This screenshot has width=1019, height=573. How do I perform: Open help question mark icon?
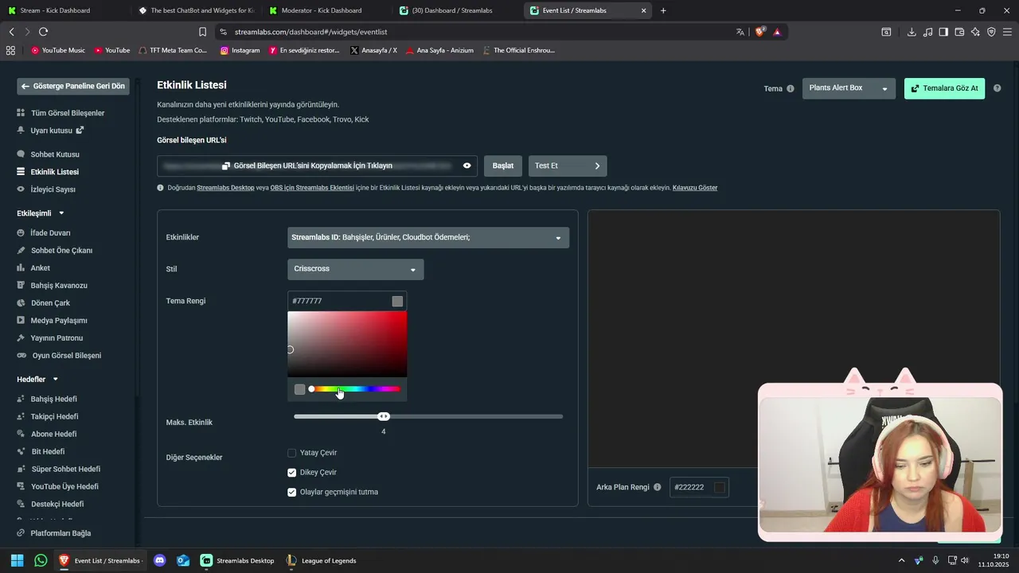pyautogui.click(x=998, y=88)
